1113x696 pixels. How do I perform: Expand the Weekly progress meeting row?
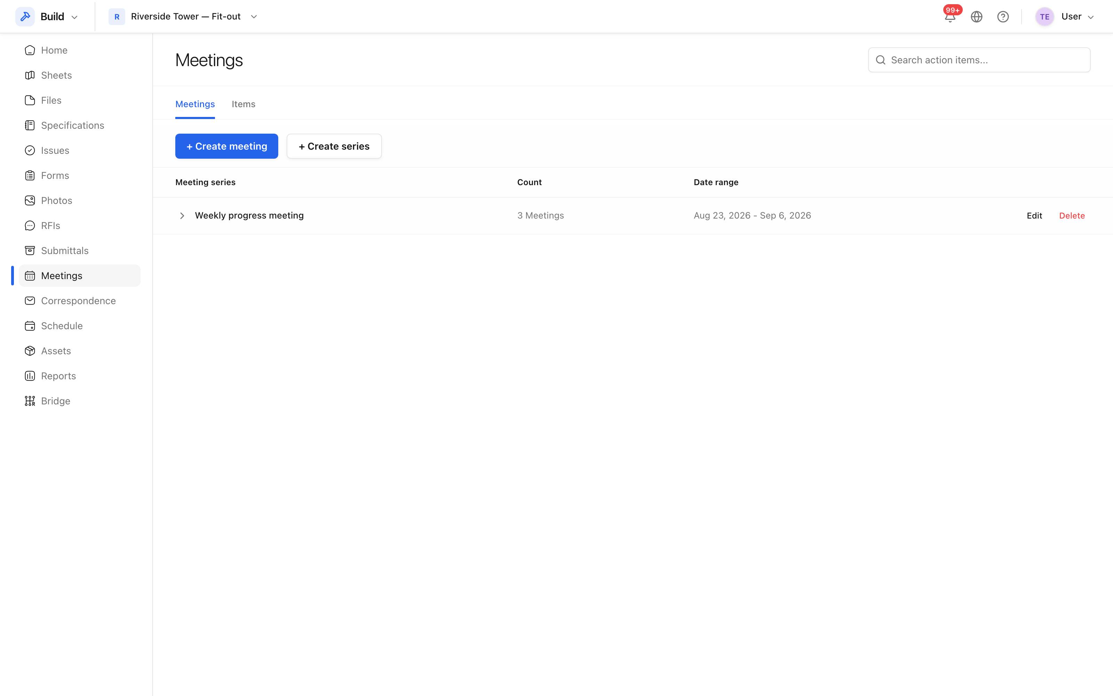tap(182, 215)
